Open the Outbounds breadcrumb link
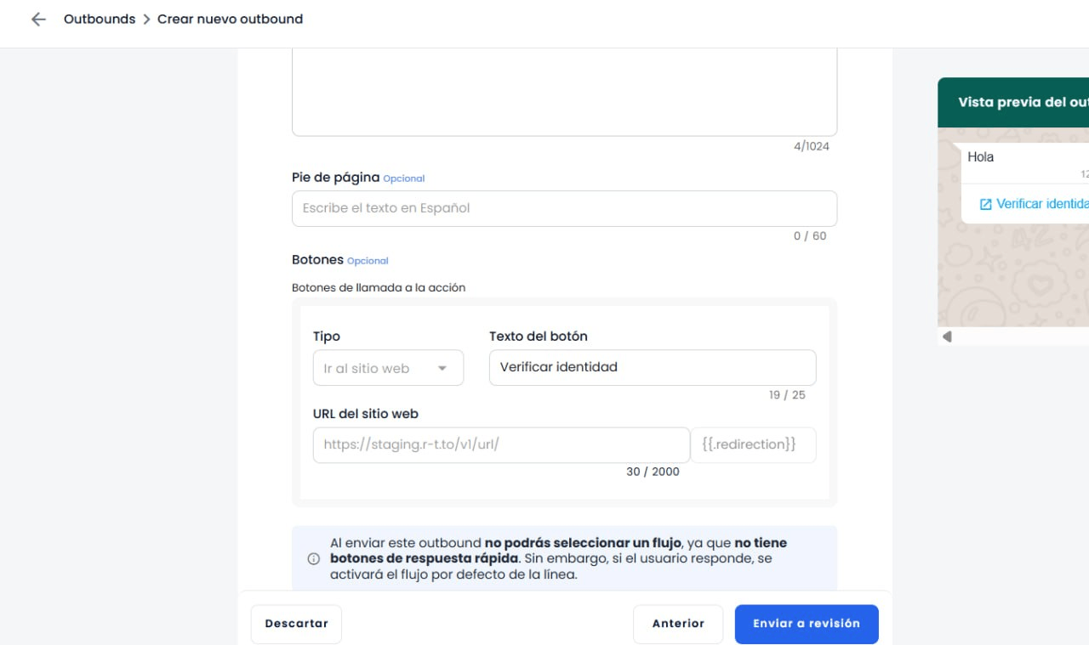The height and width of the screenshot is (645, 1089). 100,19
